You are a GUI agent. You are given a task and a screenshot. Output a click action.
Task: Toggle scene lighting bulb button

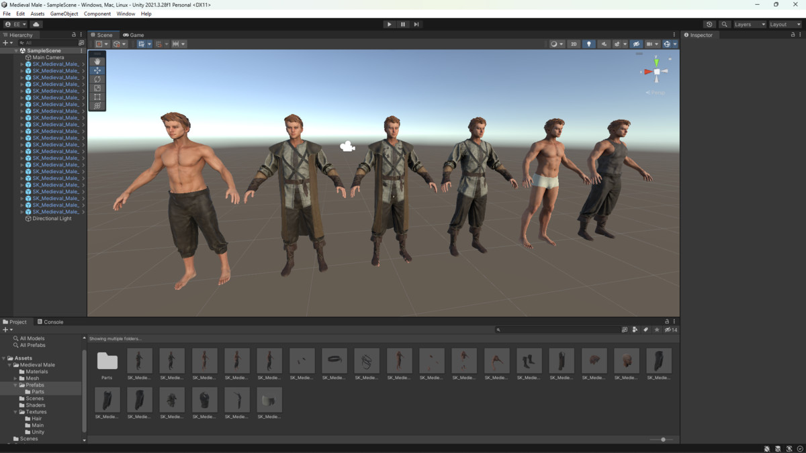click(x=589, y=44)
